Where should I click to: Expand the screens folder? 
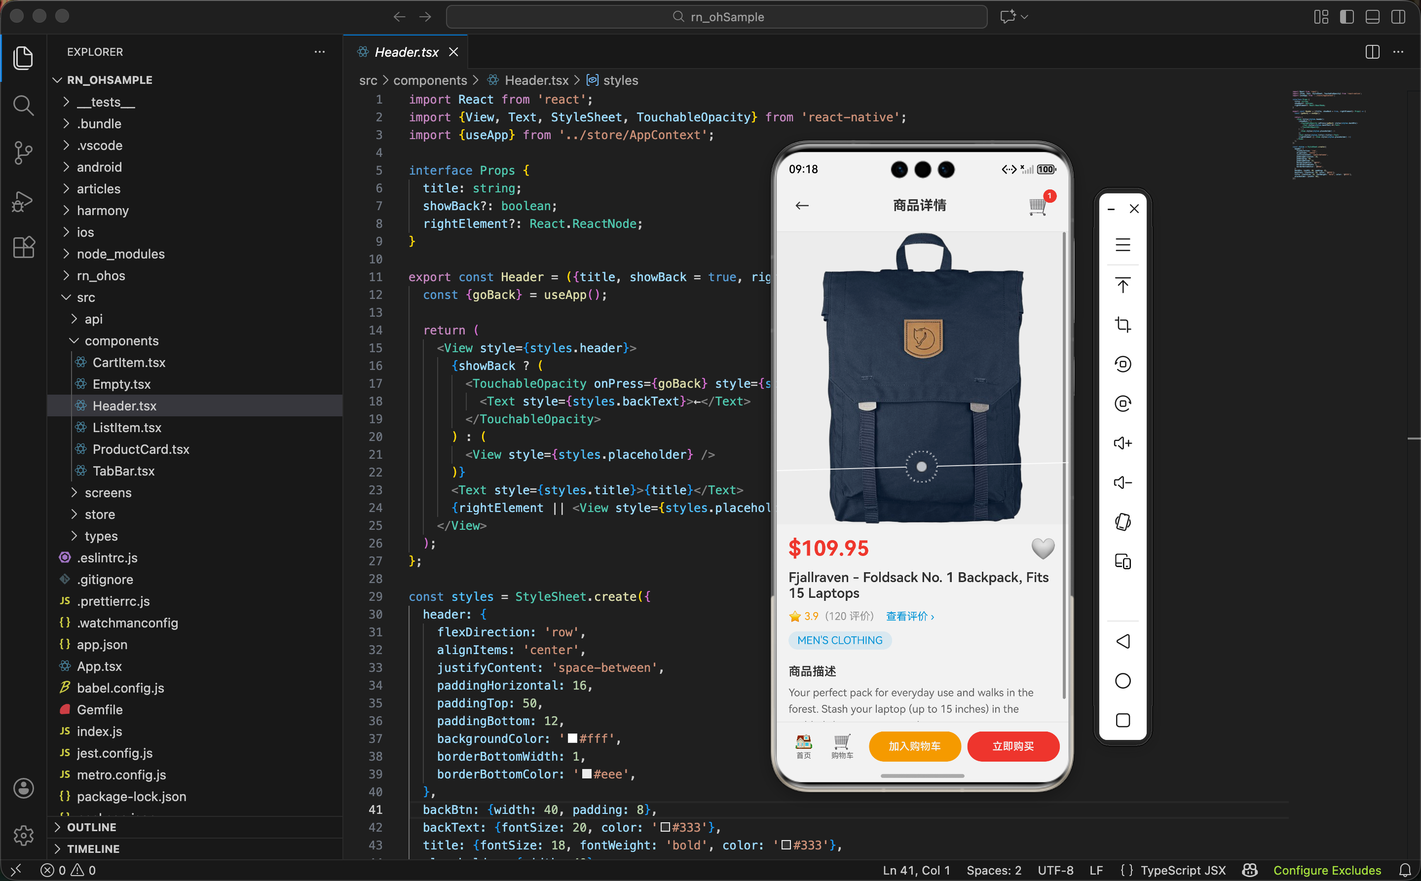[x=108, y=492]
